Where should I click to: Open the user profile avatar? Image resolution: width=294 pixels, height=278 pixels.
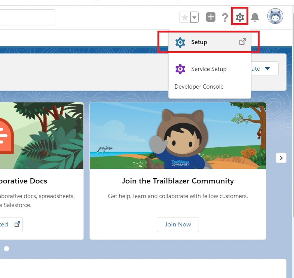(x=275, y=16)
